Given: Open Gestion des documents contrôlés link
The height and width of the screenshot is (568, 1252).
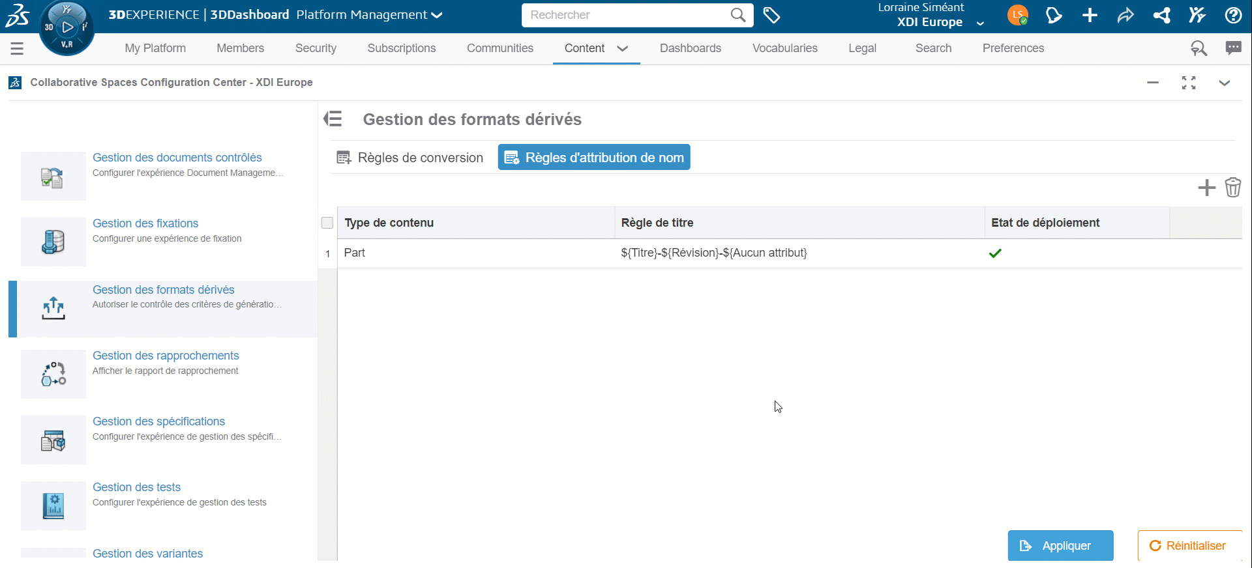Looking at the screenshot, I should (x=177, y=158).
